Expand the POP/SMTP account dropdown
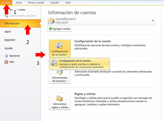Viewport: 164px width, 121px height. (153, 21)
